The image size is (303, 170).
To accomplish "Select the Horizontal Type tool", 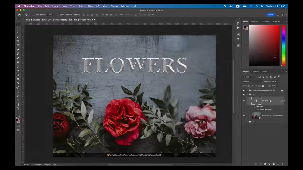I will [18, 92].
